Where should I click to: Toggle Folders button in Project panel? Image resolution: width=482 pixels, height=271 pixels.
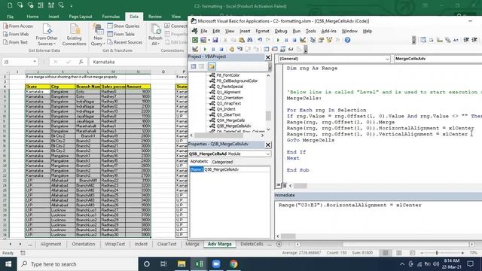point(212,66)
